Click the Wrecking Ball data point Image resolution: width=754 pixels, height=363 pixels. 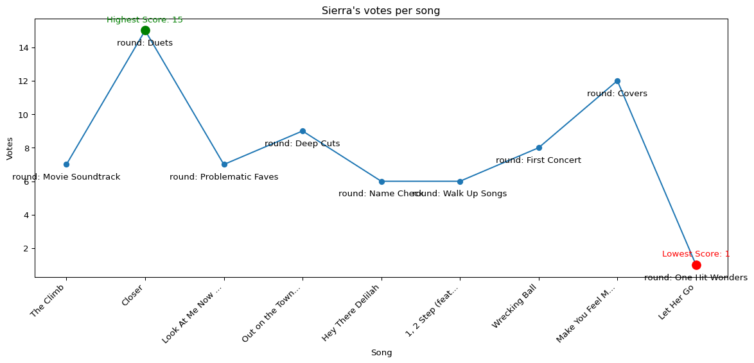point(539,148)
